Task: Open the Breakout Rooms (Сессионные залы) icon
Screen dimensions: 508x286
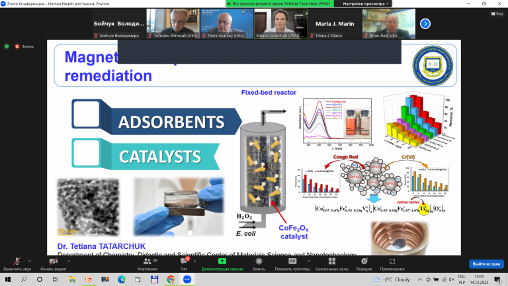Action: [332, 261]
